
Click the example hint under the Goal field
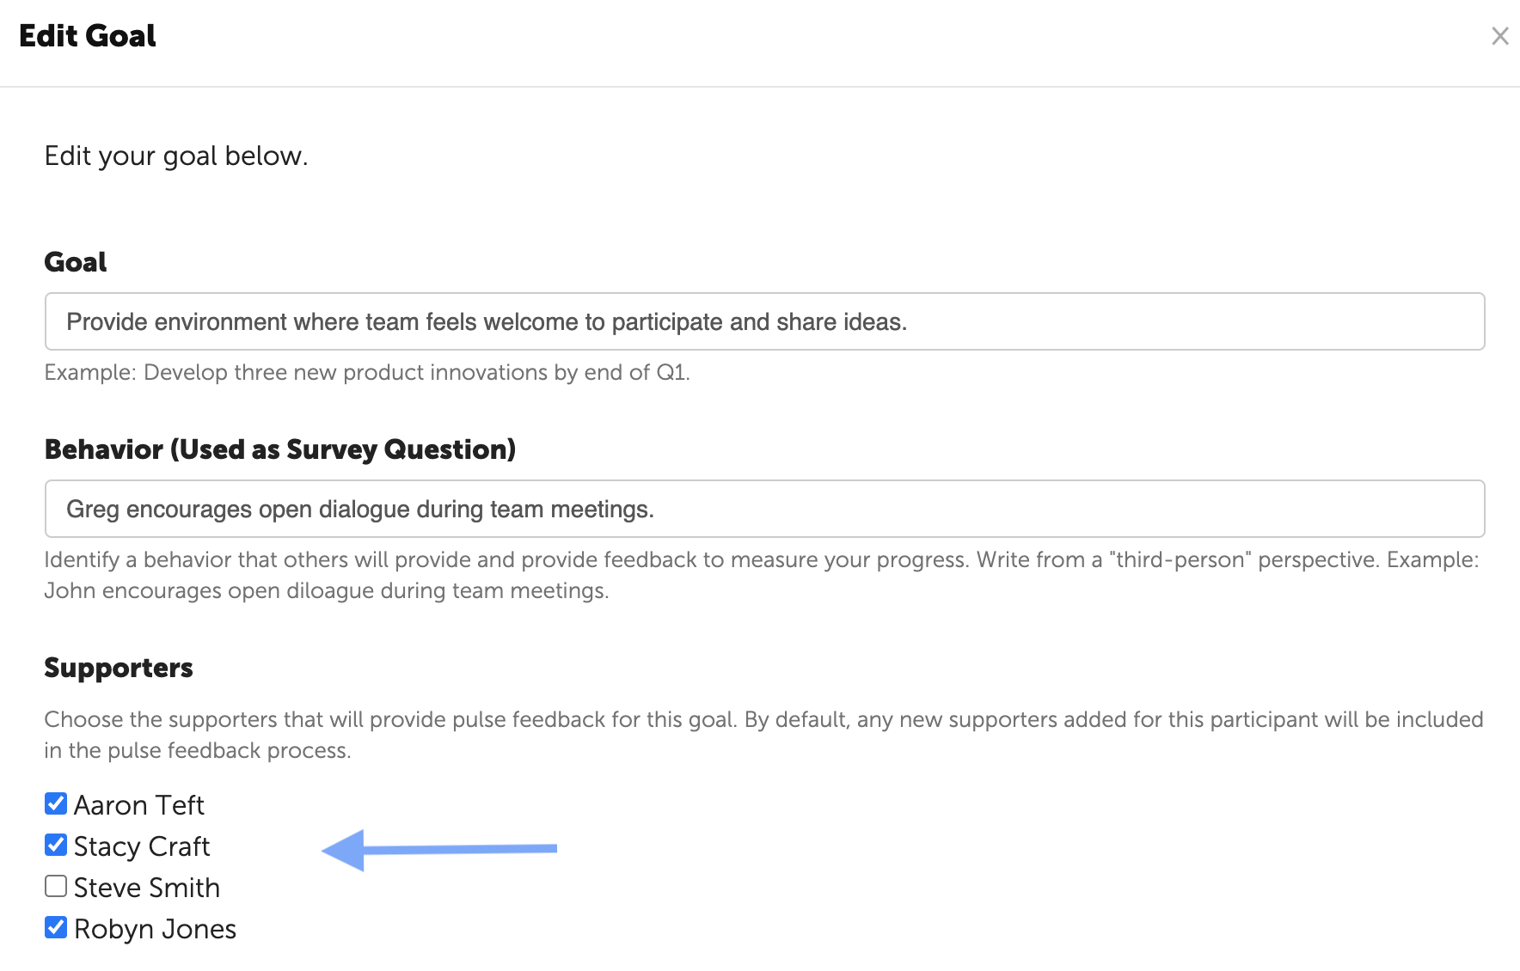(367, 372)
